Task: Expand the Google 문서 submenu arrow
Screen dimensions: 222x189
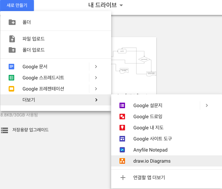Action: pos(96,67)
